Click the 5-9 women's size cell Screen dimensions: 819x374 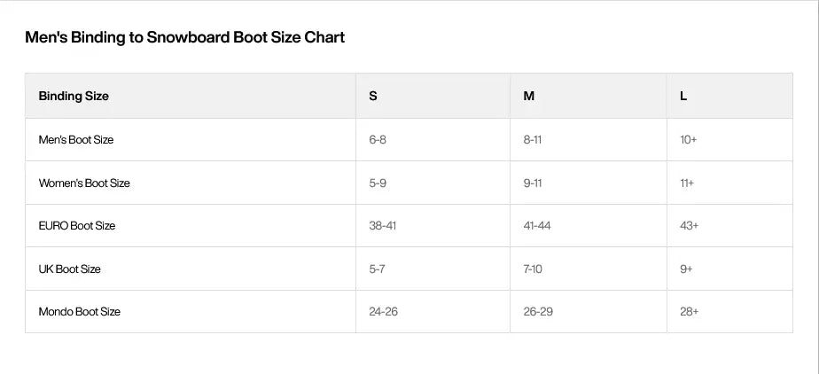433,183
